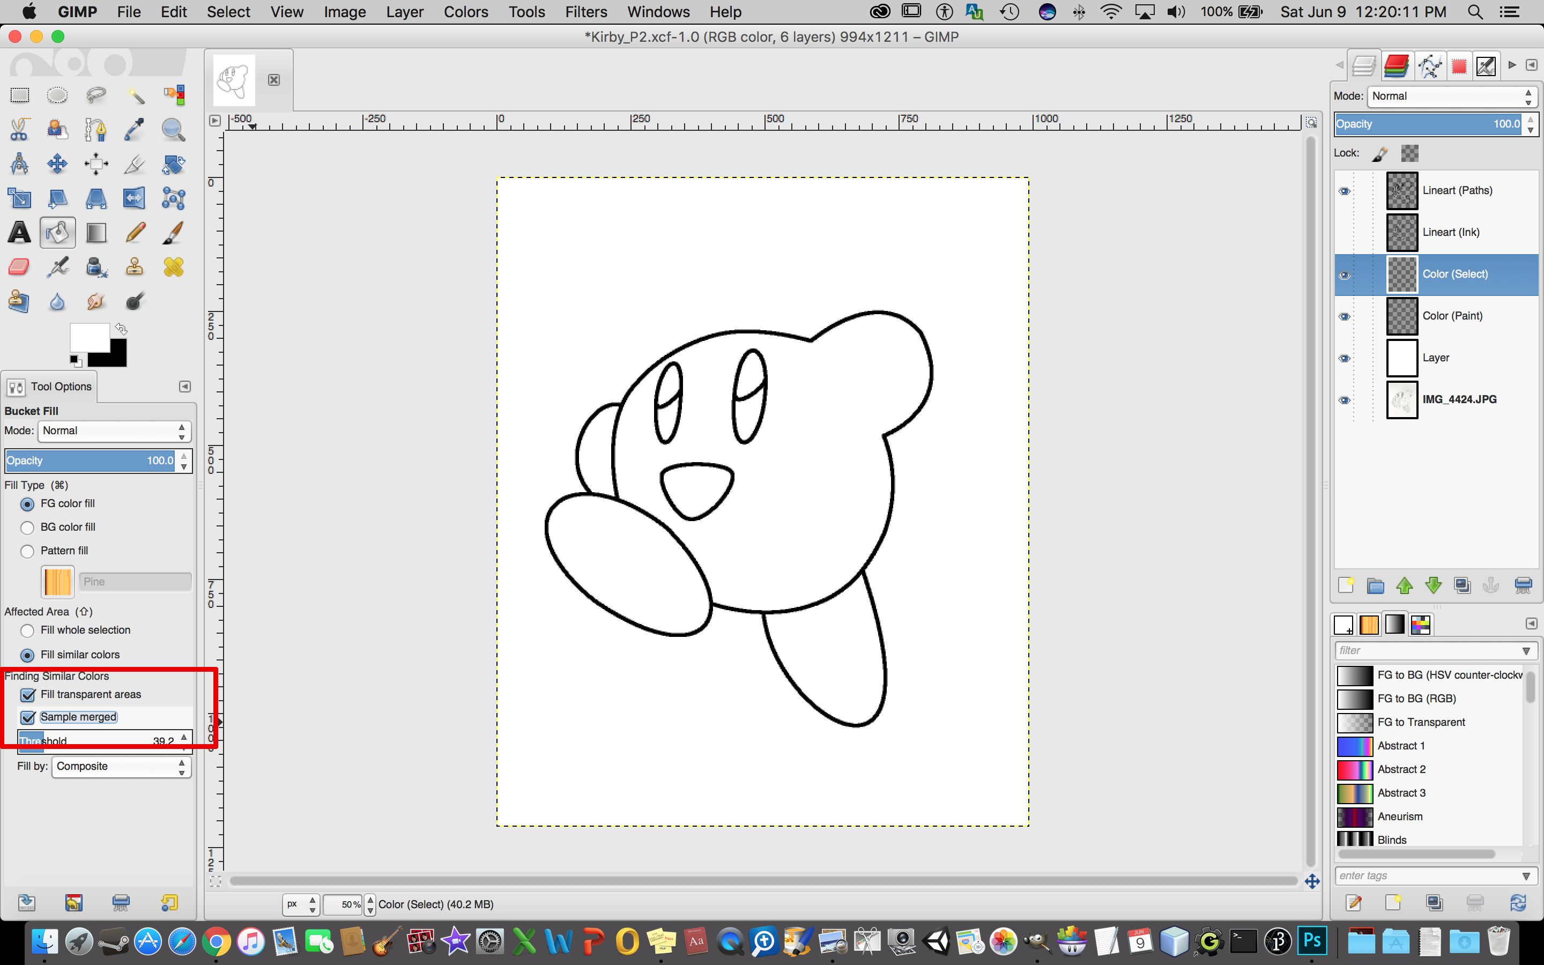This screenshot has width=1544, height=965.
Task: Open Spotlight search in menu bar
Action: tap(1475, 11)
